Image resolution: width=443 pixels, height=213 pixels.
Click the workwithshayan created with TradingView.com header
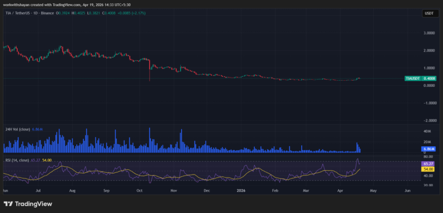click(x=67, y=5)
